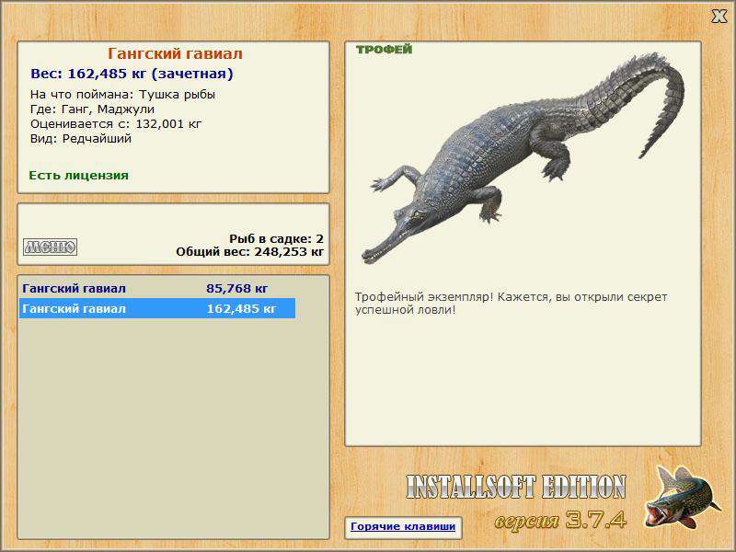This screenshot has height=552, width=736.
Task: Click the Рыб в садке: 2 counter
Action: point(277,239)
